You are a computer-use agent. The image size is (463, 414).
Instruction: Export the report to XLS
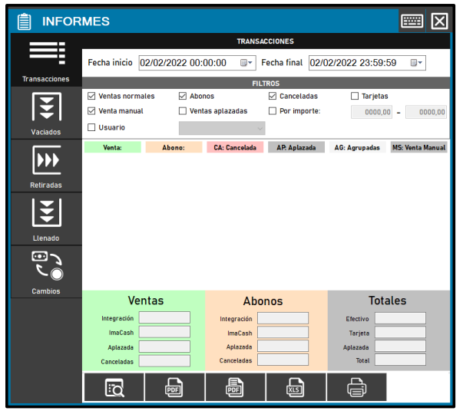tap(296, 388)
